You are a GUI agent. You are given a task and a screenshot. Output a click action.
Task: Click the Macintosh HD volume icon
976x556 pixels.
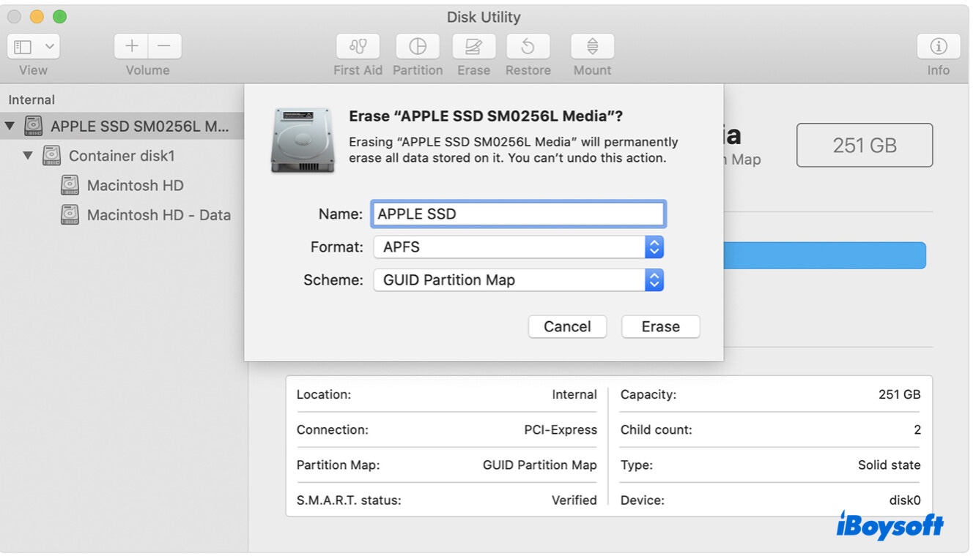tap(70, 185)
